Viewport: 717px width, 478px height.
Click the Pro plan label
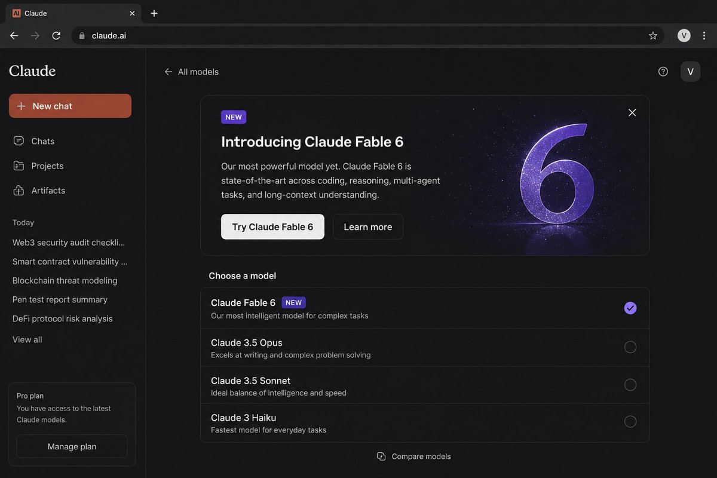pyautogui.click(x=30, y=396)
